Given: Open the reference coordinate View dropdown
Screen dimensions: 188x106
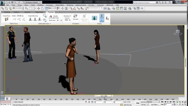Looking at the screenshot, I should click(x=52, y=8).
